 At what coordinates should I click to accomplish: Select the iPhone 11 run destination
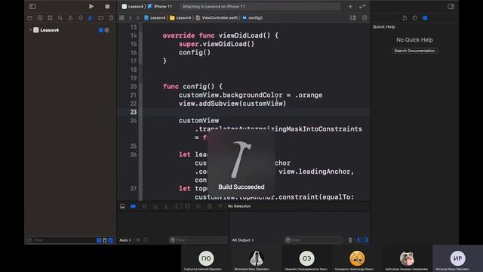(160, 6)
